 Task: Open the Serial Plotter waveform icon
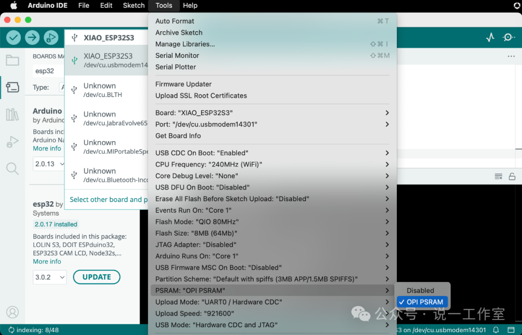pyautogui.click(x=490, y=38)
